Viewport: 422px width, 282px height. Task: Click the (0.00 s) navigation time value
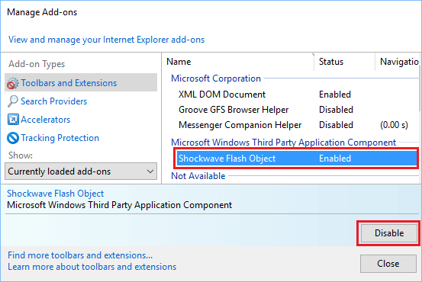point(394,125)
